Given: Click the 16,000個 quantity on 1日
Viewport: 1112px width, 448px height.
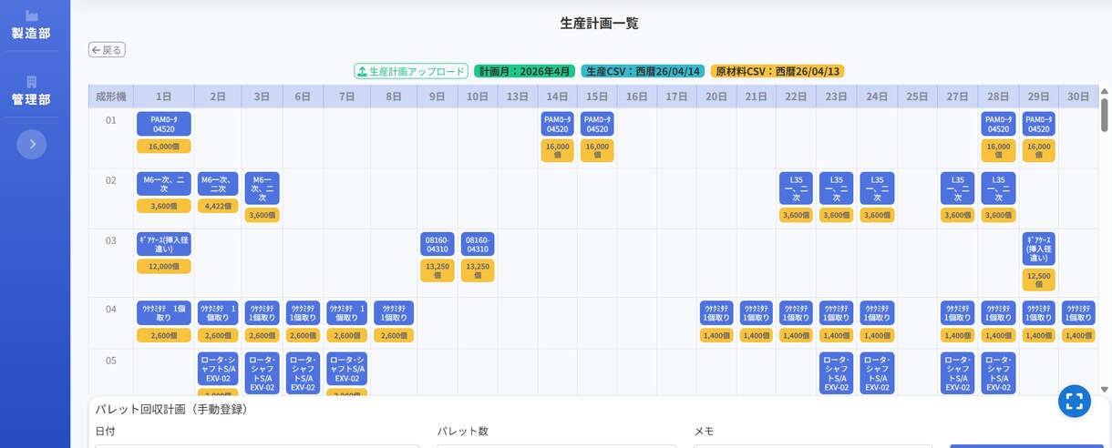Looking at the screenshot, I should tap(164, 146).
